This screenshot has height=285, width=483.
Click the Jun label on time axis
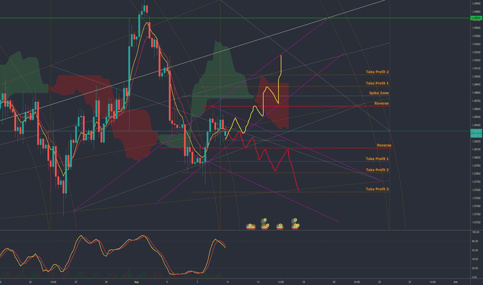click(x=456, y=282)
